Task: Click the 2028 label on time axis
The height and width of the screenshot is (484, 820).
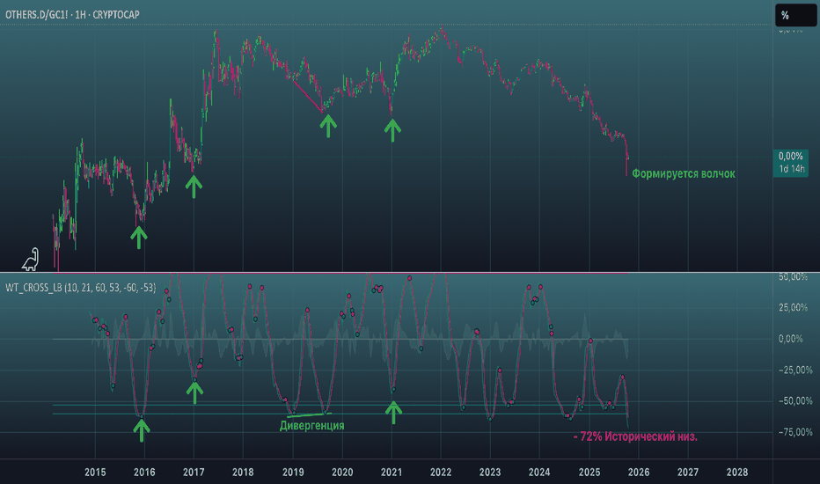Action: point(736,473)
